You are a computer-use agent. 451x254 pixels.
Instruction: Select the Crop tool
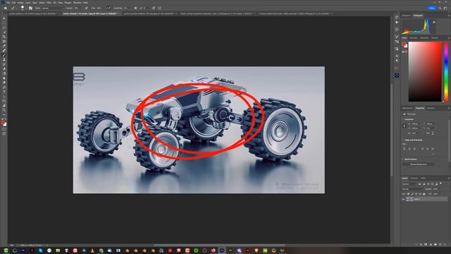click(4, 37)
